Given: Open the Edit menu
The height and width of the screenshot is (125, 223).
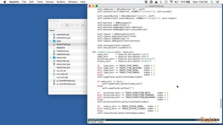Looking at the screenshot, I should [31, 2].
